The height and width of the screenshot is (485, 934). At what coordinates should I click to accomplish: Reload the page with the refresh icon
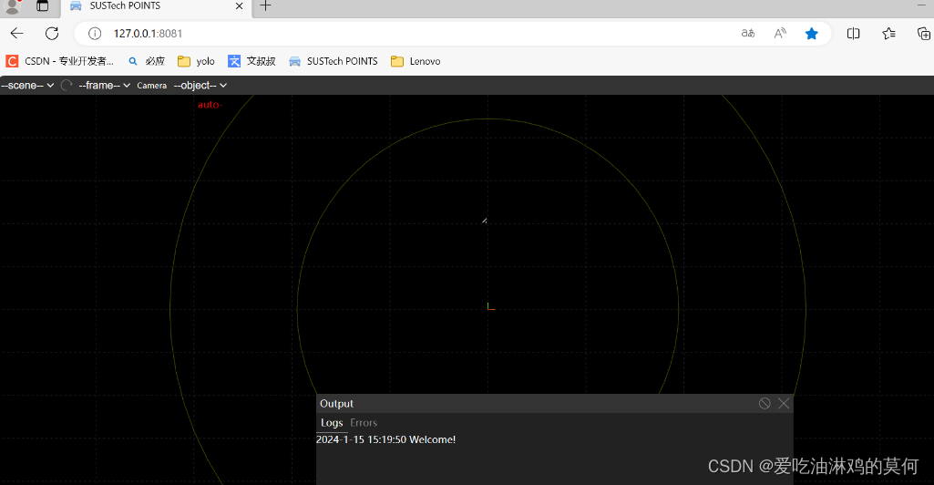point(52,34)
